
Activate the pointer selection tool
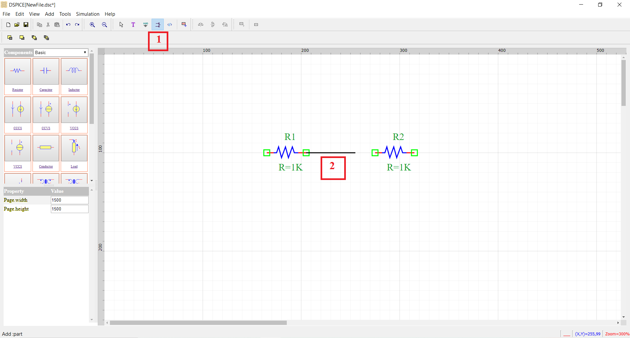pos(121,25)
